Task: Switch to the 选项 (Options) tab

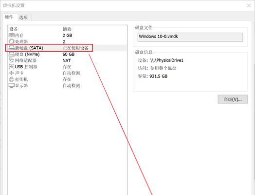Action: click(23, 18)
